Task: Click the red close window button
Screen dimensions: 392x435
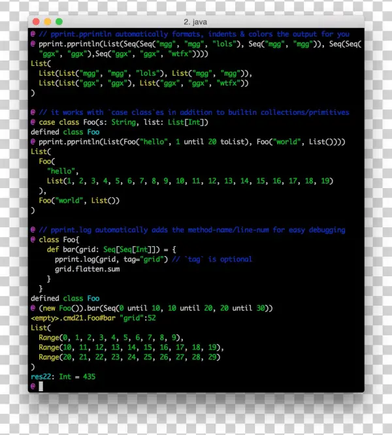Action: point(36,22)
